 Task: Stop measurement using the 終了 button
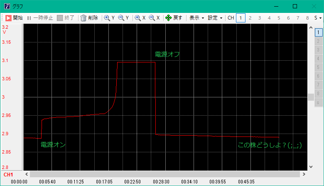point(65,18)
